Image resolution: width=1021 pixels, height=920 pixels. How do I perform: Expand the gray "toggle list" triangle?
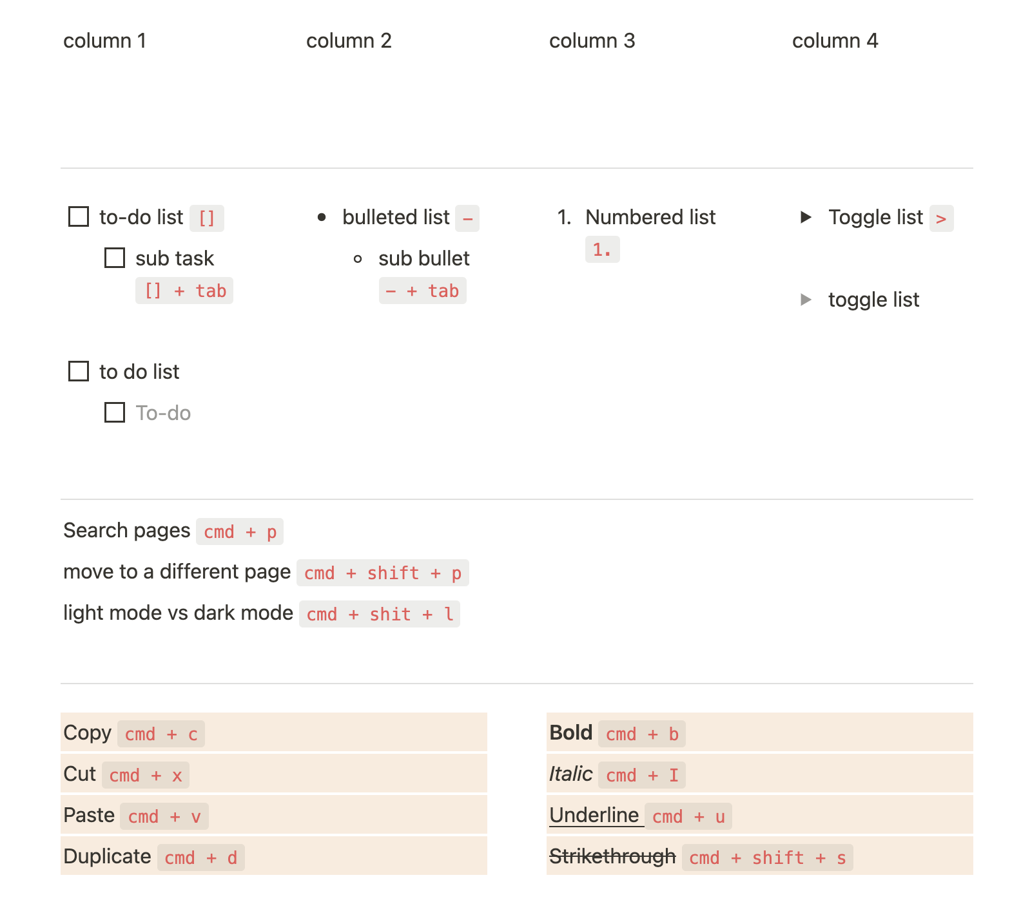805,300
